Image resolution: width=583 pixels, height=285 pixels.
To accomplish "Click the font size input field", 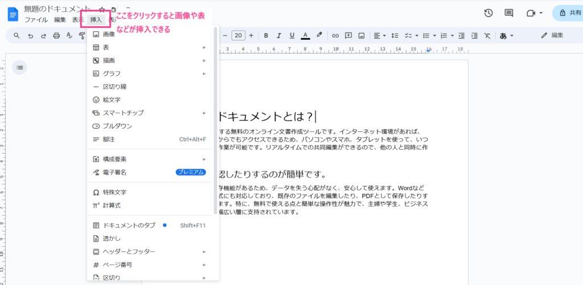I will click(239, 35).
